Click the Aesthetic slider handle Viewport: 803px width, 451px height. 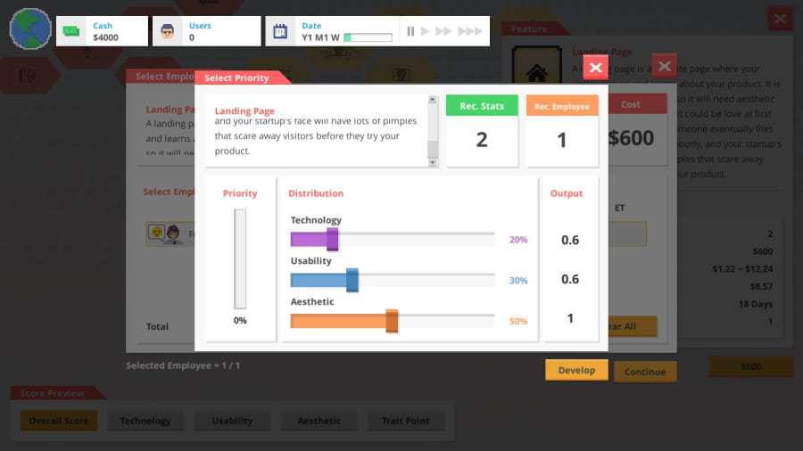point(392,321)
